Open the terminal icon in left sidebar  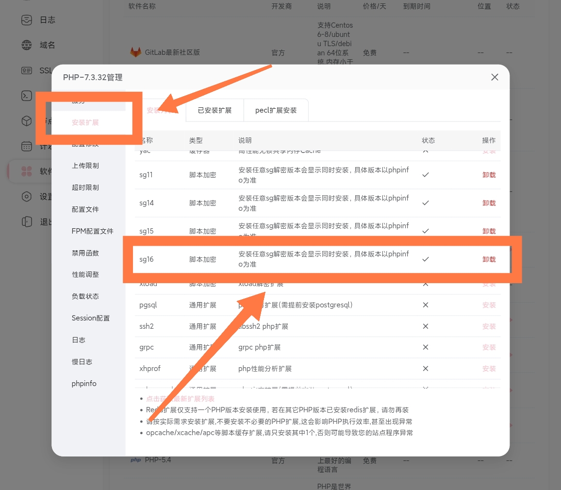(27, 96)
